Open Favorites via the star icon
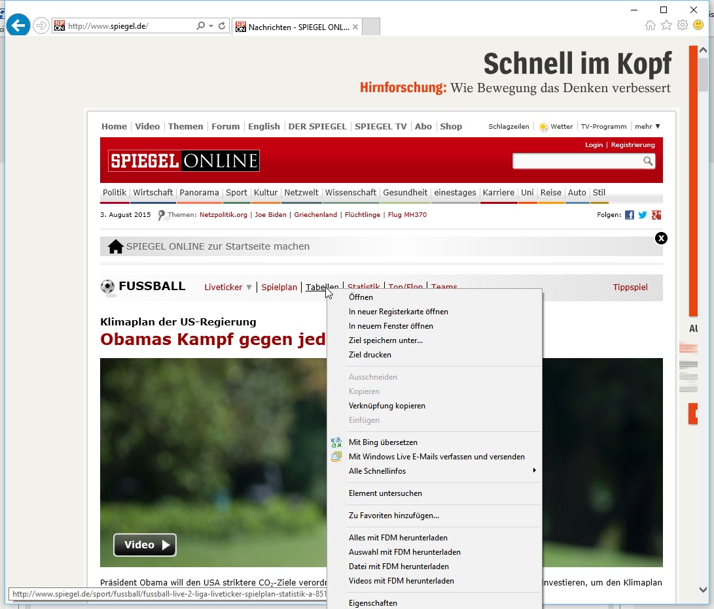Screen dimensions: 714x609 666,25
